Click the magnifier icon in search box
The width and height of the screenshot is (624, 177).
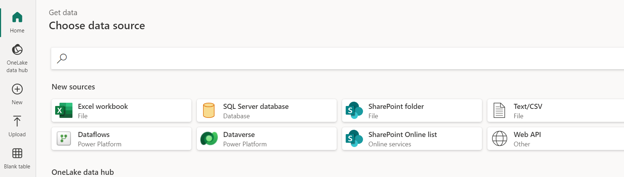click(62, 58)
